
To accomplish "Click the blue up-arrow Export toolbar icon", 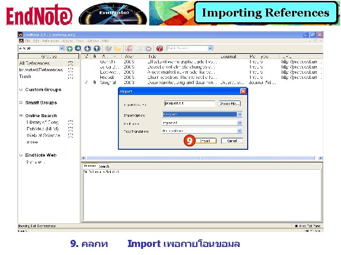I will click(x=97, y=48).
